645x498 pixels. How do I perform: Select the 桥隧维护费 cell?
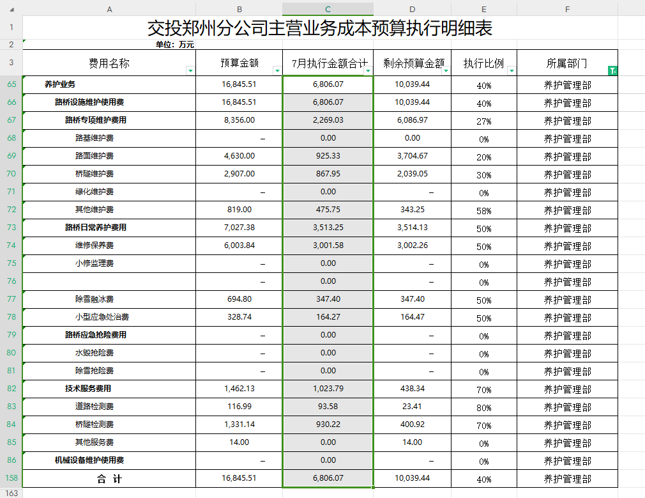click(x=109, y=174)
